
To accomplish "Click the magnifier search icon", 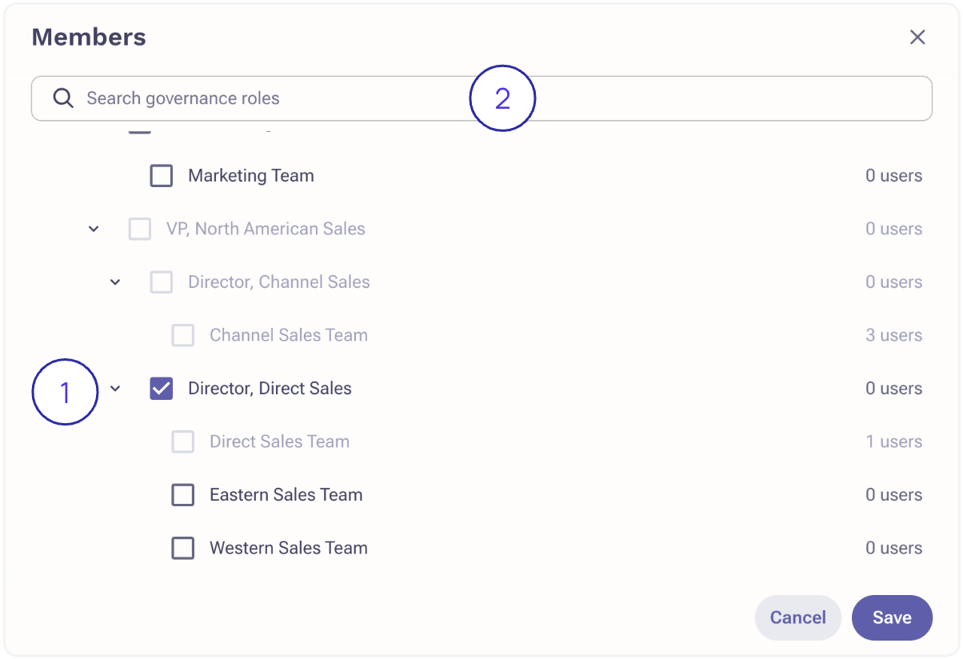I will [63, 98].
